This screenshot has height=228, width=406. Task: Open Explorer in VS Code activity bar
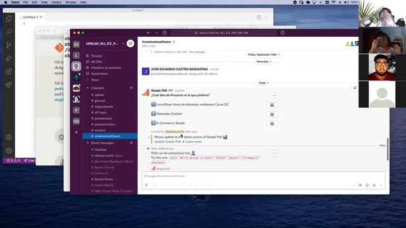(x=9, y=18)
